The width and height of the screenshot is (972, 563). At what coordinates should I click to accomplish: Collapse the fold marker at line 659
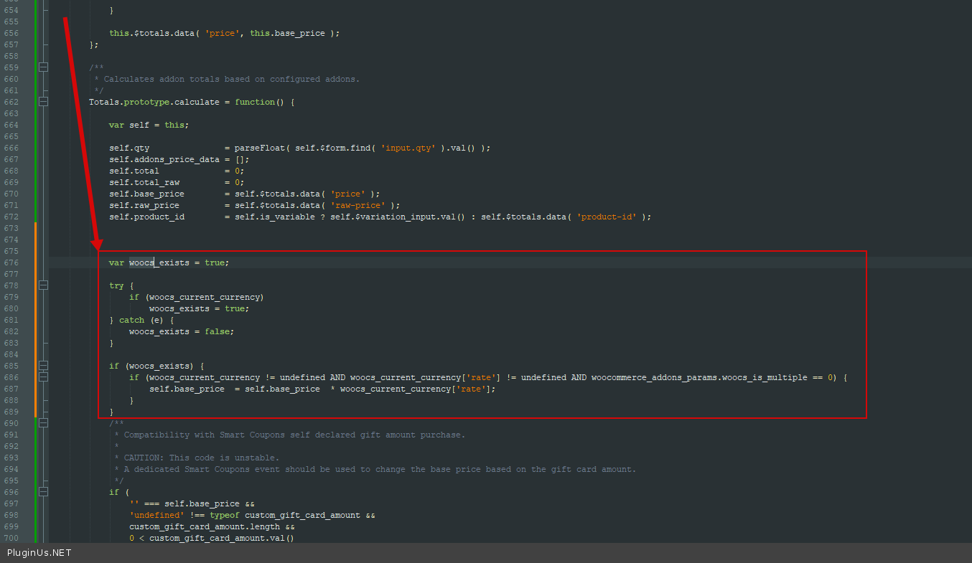tap(44, 67)
